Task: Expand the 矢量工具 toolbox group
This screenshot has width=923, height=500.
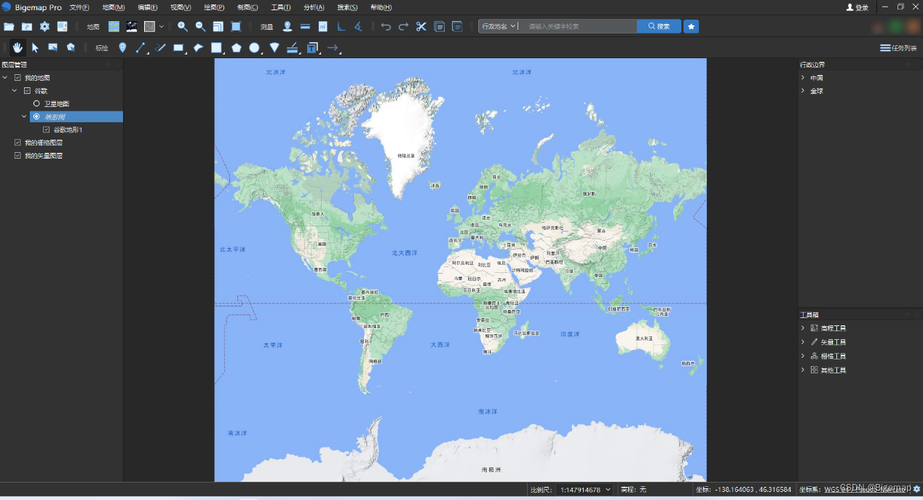Action: tap(803, 342)
